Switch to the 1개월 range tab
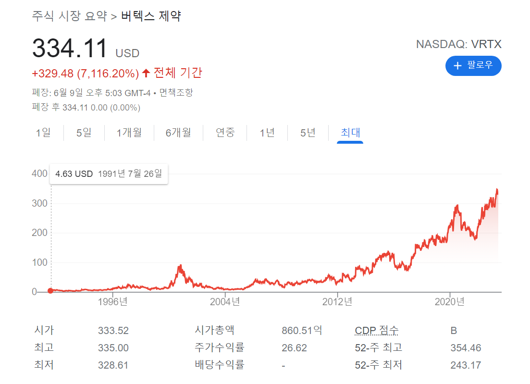The image size is (530, 384). (x=129, y=133)
